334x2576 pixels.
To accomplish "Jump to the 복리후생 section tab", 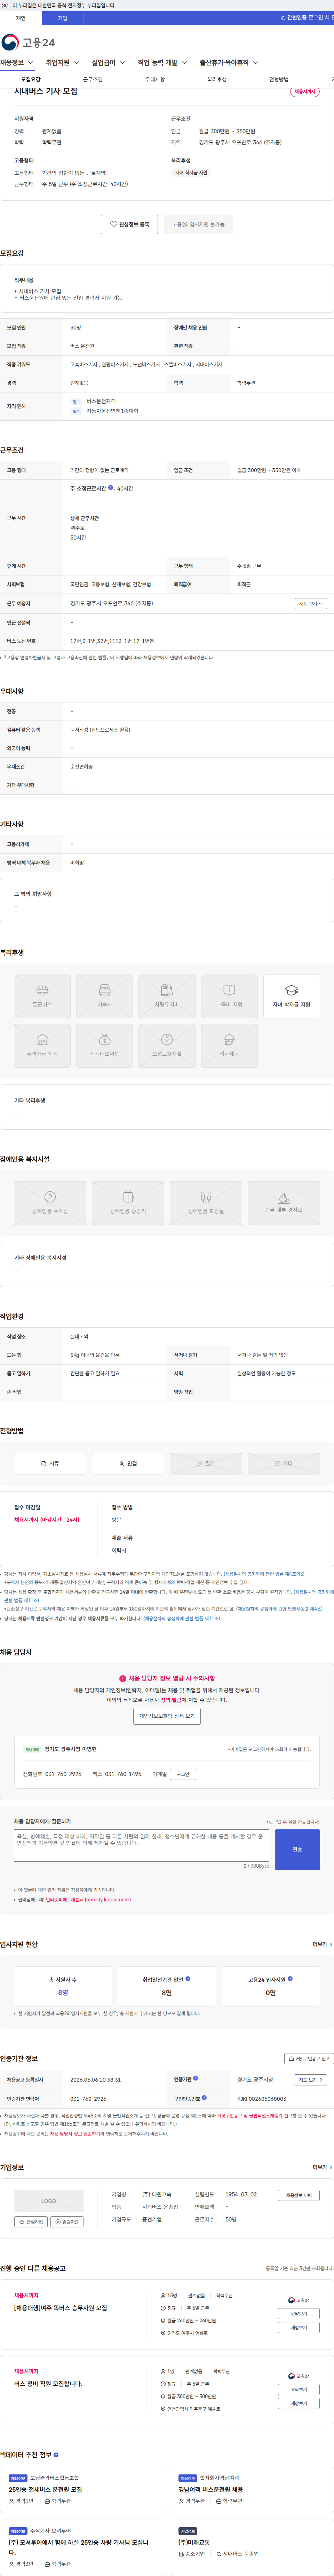I will pos(217,79).
